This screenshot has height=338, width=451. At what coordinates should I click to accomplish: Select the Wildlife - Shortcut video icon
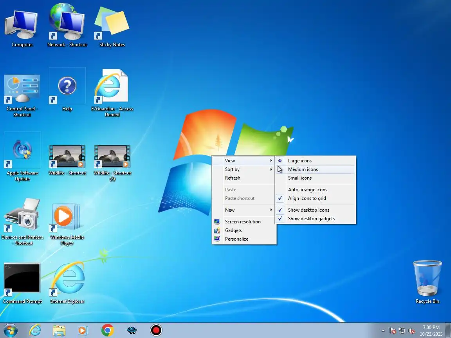pos(67,160)
